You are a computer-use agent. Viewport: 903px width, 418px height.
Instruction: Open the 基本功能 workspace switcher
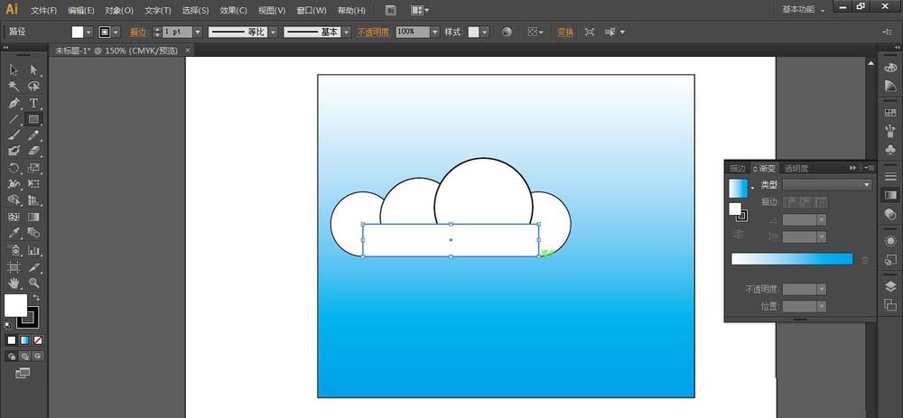(x=804, y=10)
